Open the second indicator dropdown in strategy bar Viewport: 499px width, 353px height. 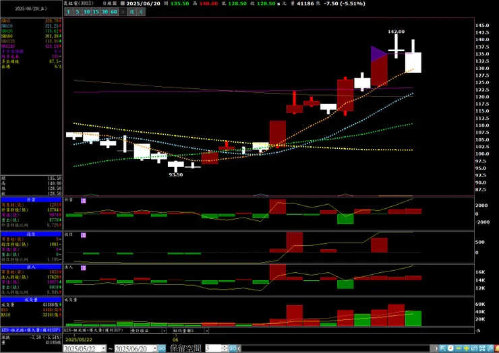coord(206,331)
